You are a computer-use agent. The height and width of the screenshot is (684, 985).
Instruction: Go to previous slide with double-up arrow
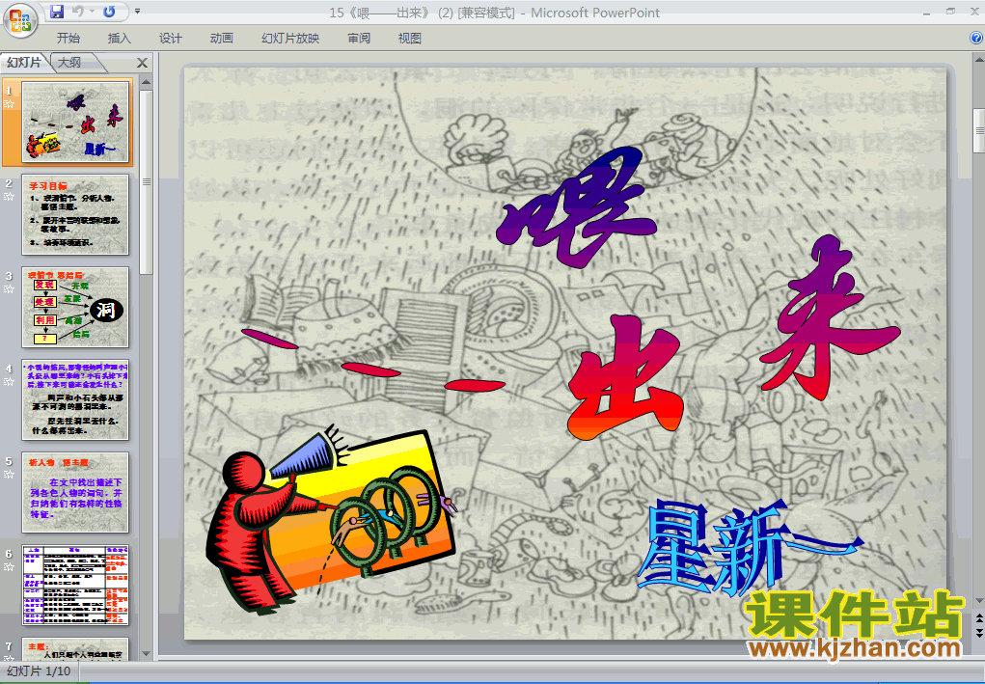(978, 620)
